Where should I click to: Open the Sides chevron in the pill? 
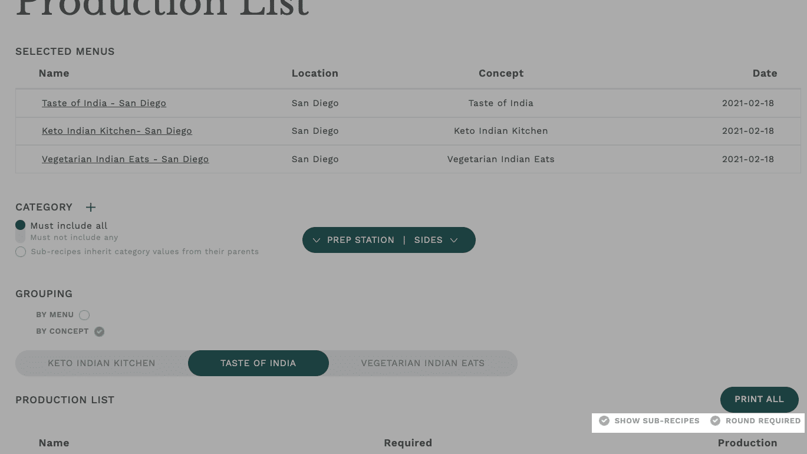[454, 240]
